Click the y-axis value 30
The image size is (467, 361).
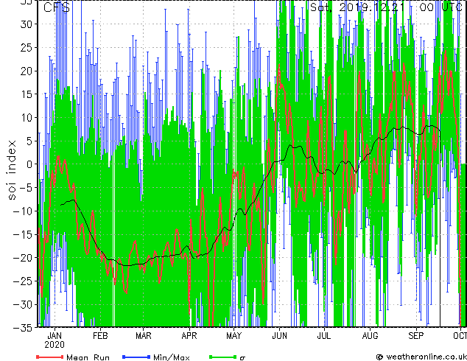tap(27, 24)
